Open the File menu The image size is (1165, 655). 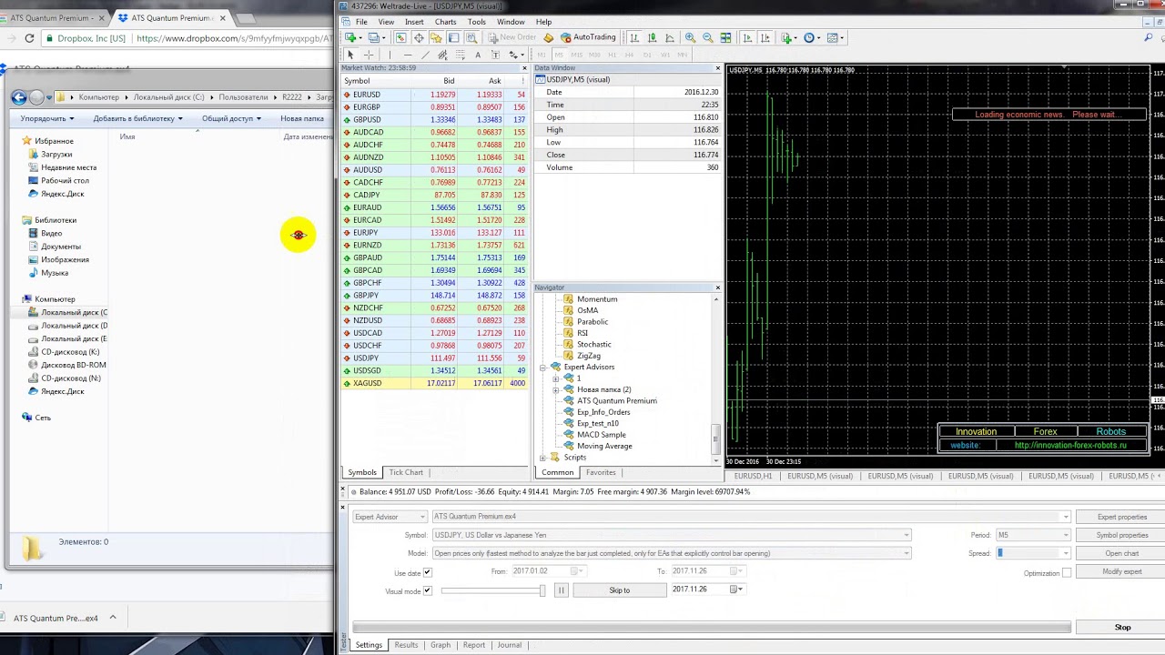click(x=361, y=22)
